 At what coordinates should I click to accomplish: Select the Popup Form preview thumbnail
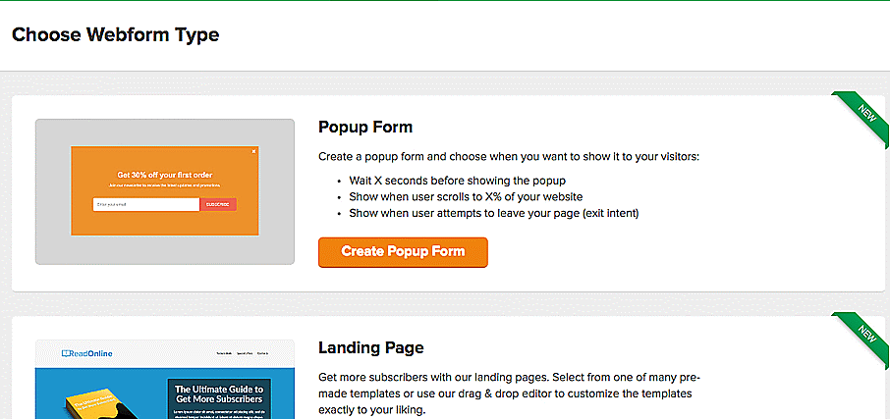(165, 191)
